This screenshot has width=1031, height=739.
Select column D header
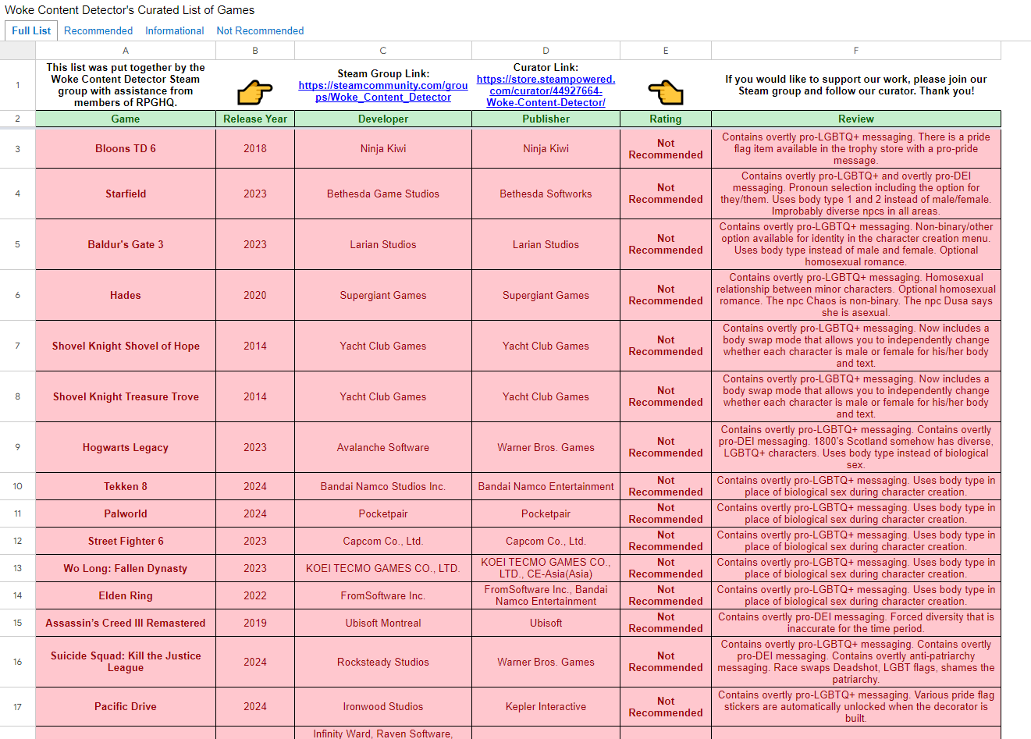(x=546, y=51)
